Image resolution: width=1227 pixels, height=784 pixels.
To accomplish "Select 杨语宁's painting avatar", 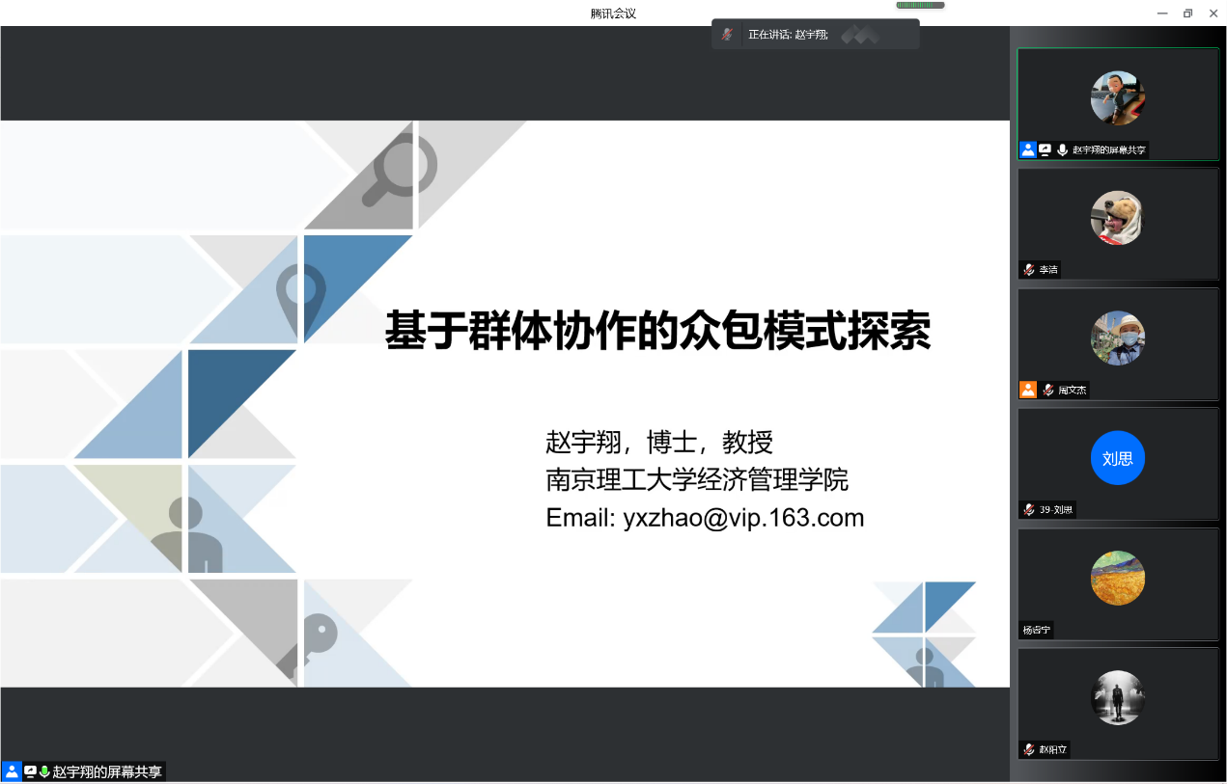I will click(1117, 578).
